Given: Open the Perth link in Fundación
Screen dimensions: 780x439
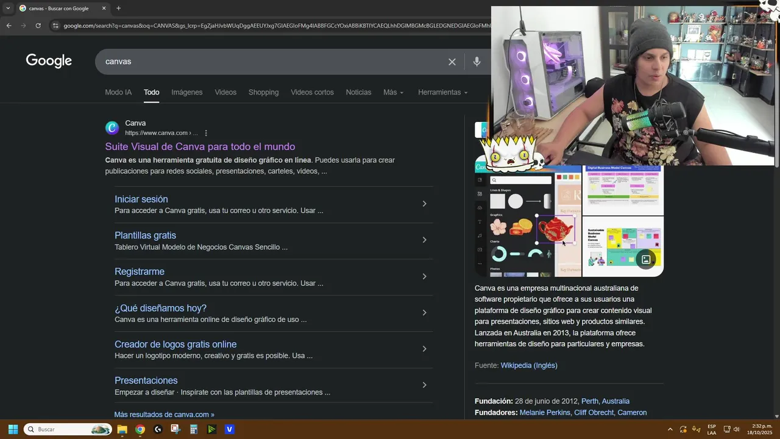Looking at the screenshot, I should pyautogui.click(x=589, y=401).
